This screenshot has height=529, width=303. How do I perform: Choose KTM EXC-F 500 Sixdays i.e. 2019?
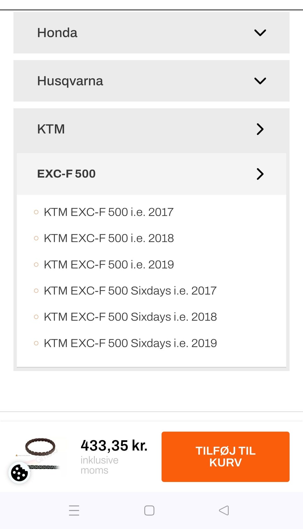point(130,343)
